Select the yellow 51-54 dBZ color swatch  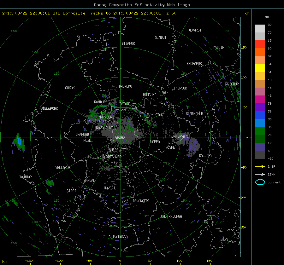pyautogui.click(x=260, y=68)
